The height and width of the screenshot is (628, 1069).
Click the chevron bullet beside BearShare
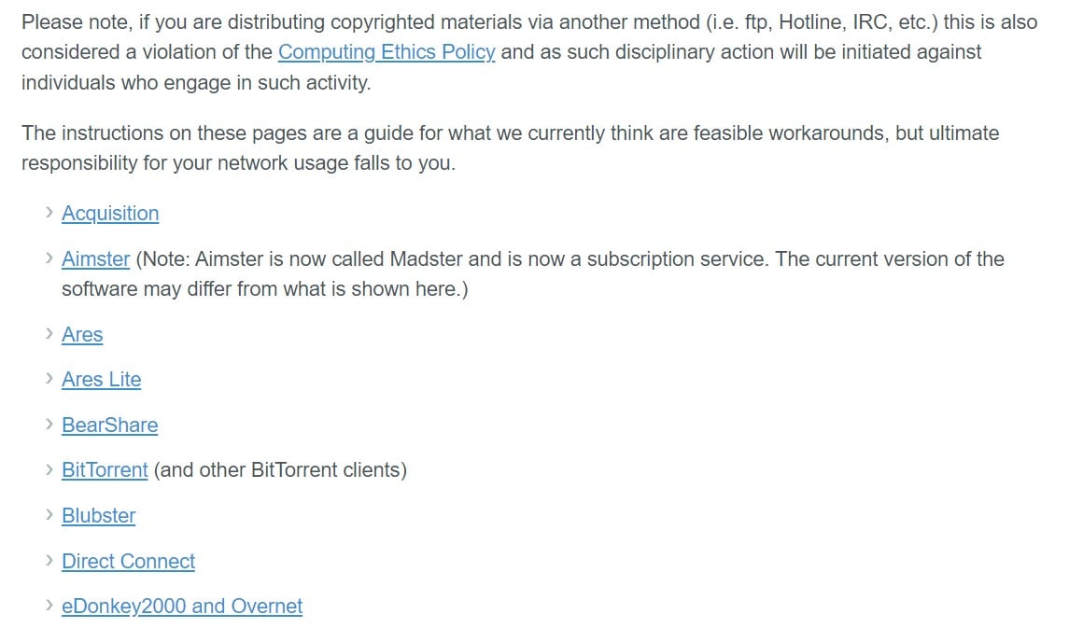click(x=49, y=425)
